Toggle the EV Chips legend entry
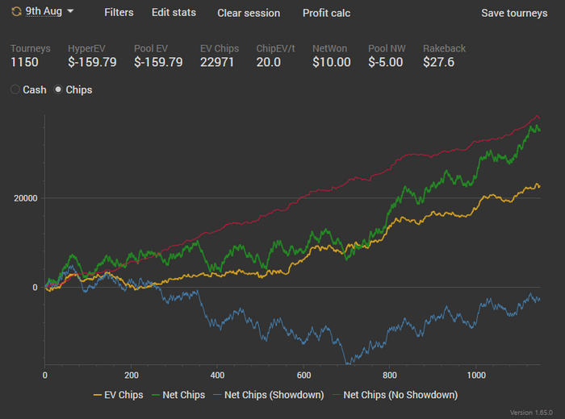565x419 pixels. [x=118, y=395]
